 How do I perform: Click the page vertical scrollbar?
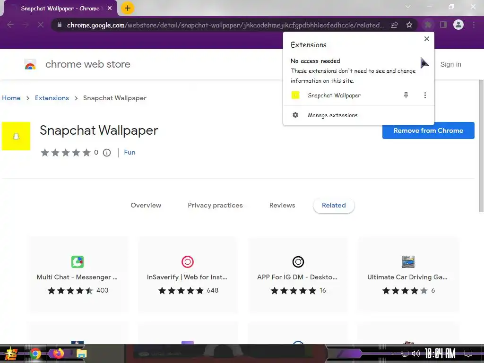coord(481,146)
